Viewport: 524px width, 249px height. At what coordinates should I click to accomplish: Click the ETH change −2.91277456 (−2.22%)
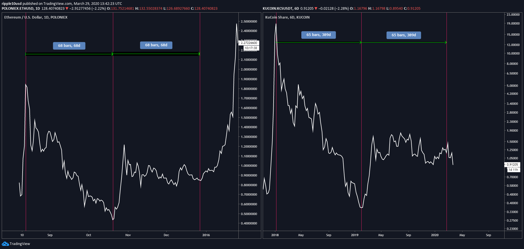point(87,9)
